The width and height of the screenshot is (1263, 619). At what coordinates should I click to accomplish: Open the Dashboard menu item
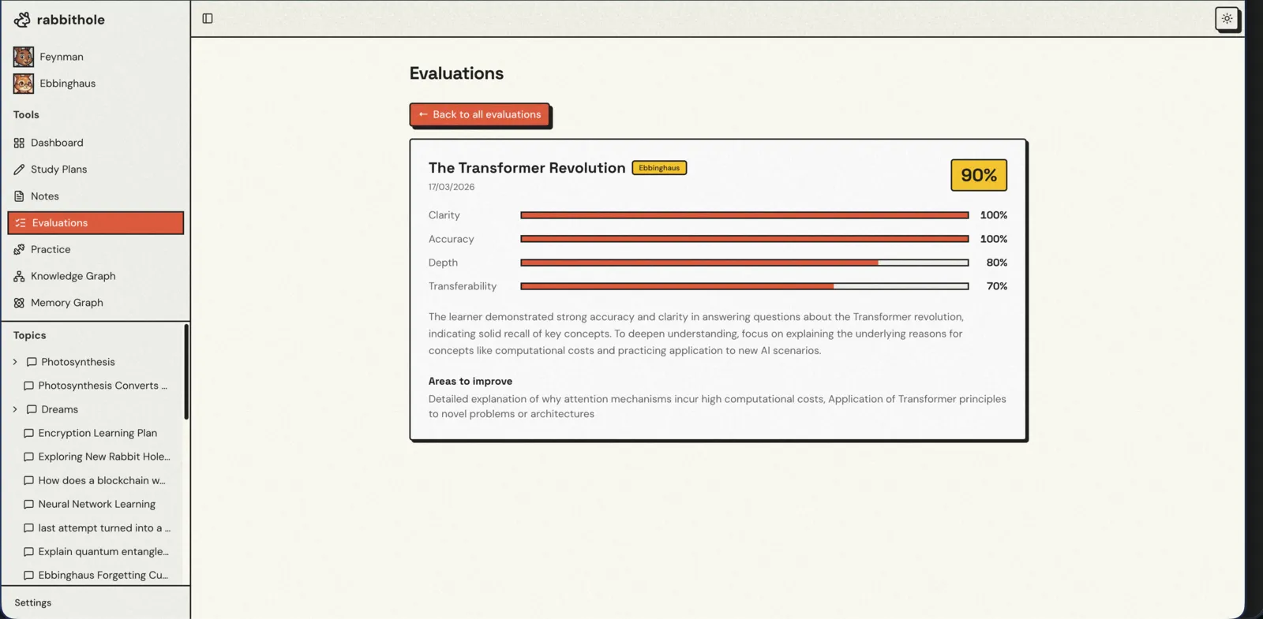coord(96,143)
